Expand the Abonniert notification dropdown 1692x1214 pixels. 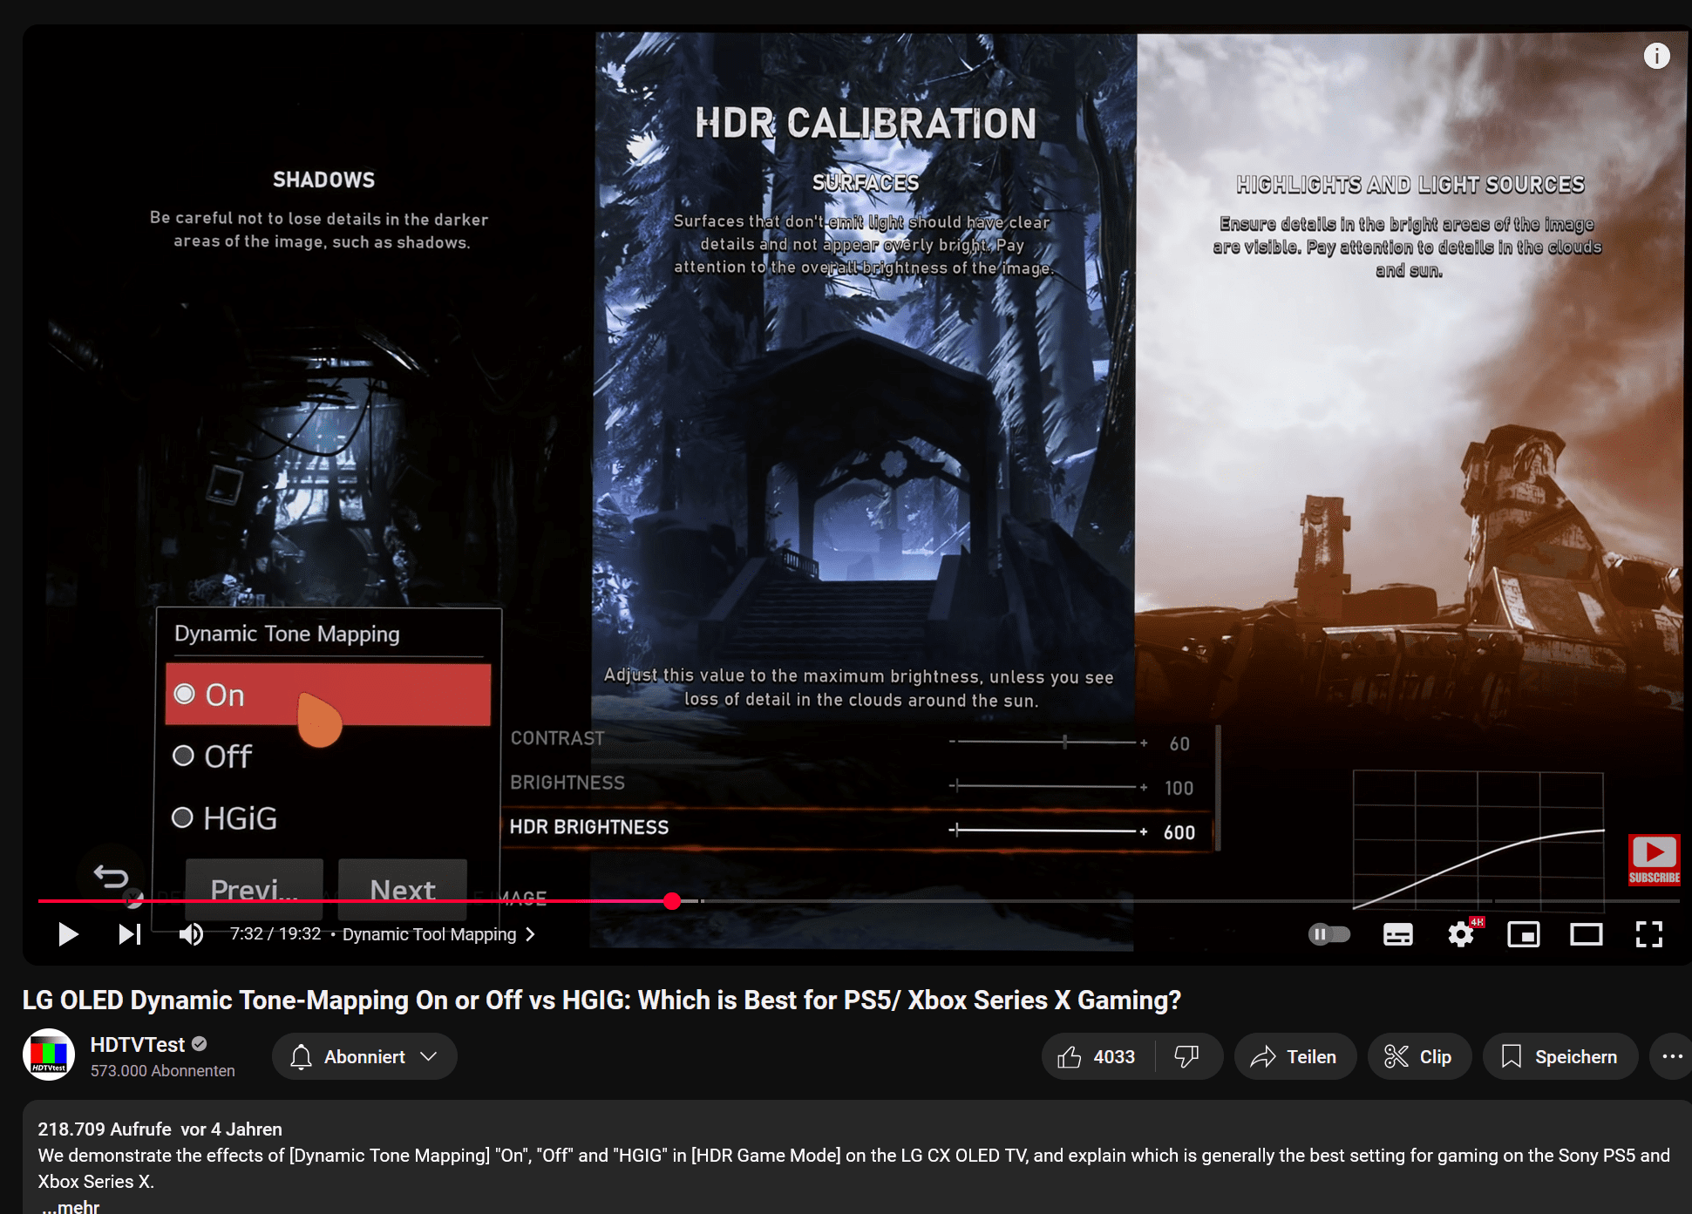coord(364,1057)
